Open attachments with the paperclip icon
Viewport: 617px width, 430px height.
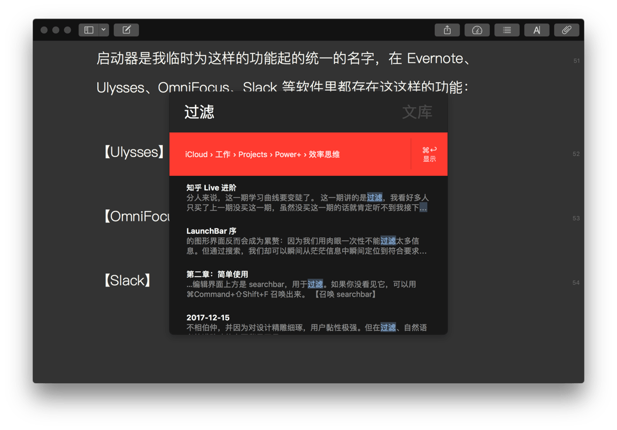(x=567, y=30)
